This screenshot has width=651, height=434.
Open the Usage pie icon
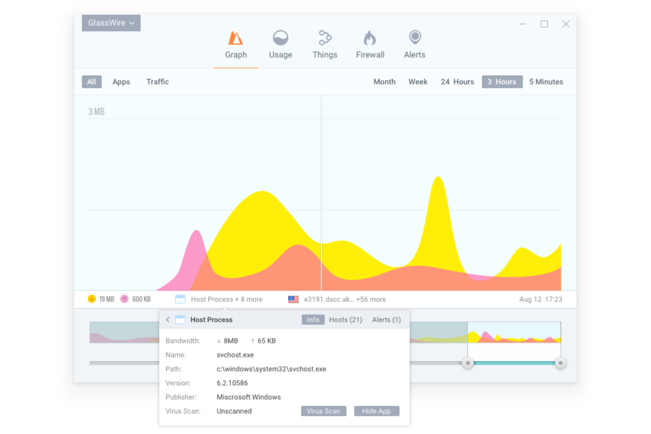[x=281, y=38]
